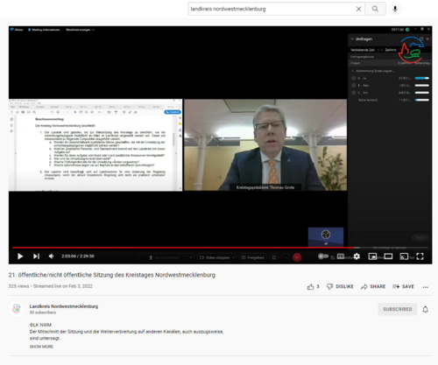This screenshot has width=438, height=365.
Task: Open the player settings gear
Action: pos(357,256)
